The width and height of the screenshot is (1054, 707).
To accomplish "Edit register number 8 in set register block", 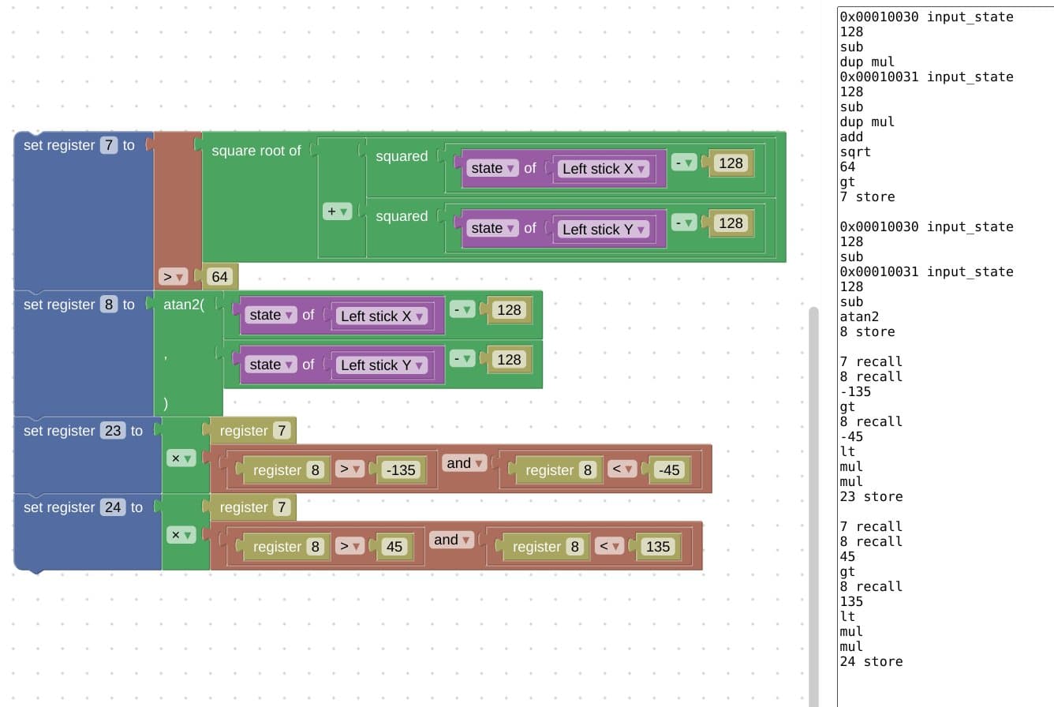I will click(x=109, y=305).
